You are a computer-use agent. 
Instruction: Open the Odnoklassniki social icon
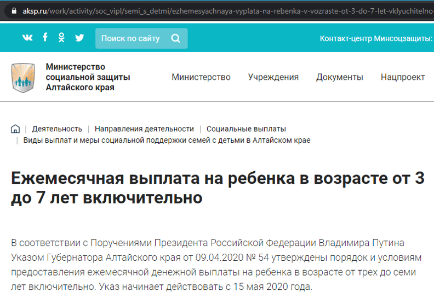61,37
